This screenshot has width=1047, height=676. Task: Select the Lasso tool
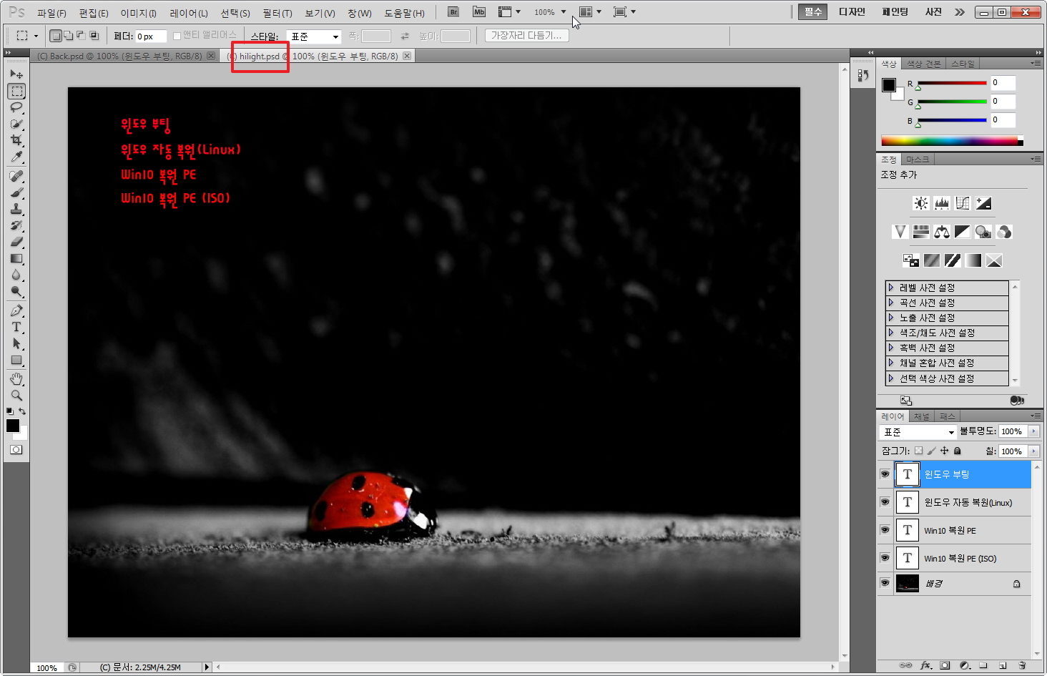pyautogui.click(x=16, y=107)
